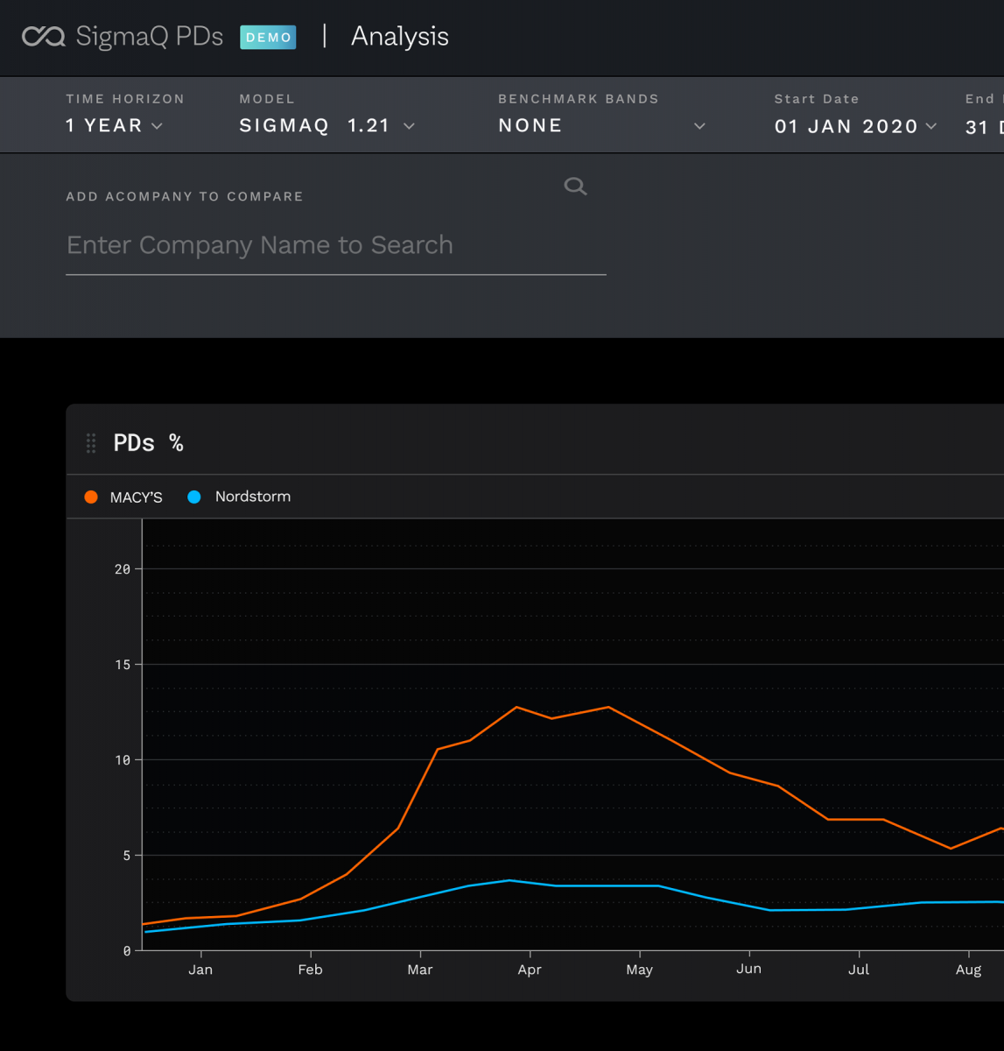Click the SigmaQ infinity logo icon
Image resolution: width=1004 pixels, height=1051 pixels.
click(x=43, y=37)
